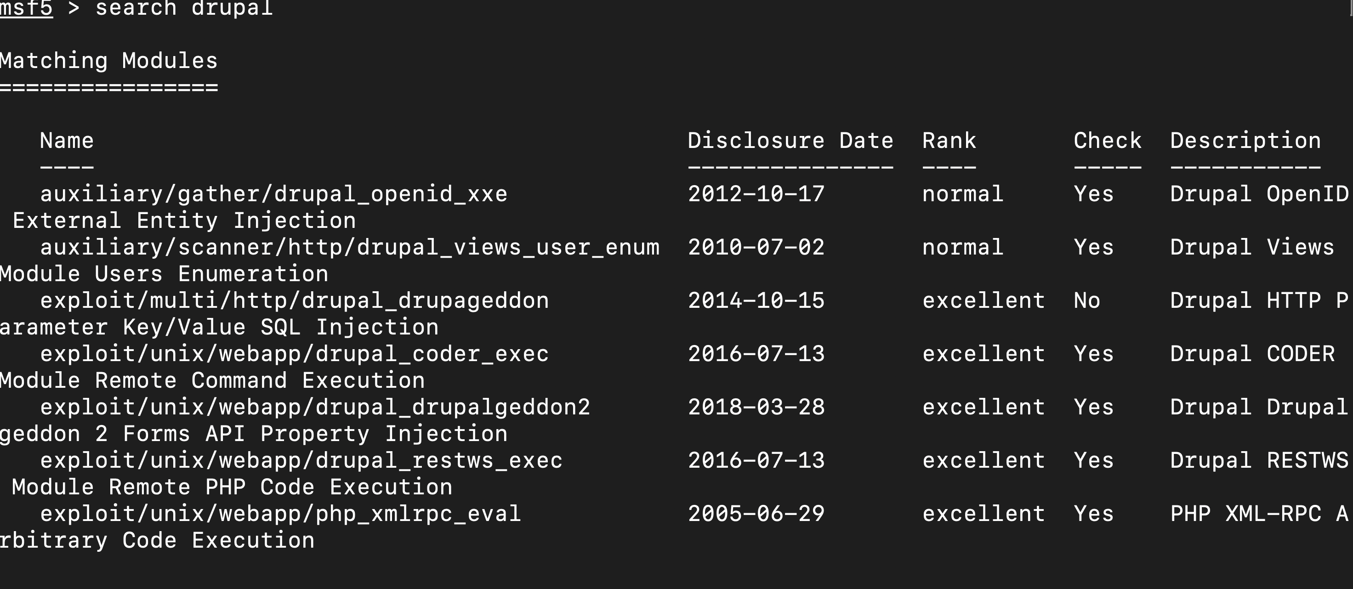This screenshot has height=589, width=1353.
Task: Click the msf5 prompt text
Action: tap(26, 8)
